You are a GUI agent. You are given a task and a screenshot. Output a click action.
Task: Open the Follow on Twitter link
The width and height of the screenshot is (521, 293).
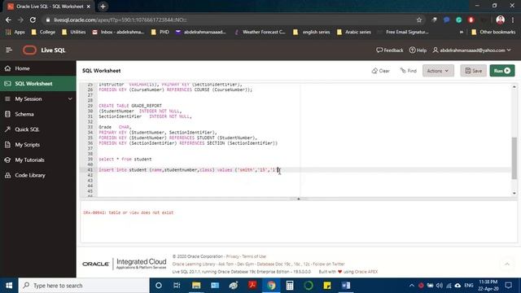point(329,264)
